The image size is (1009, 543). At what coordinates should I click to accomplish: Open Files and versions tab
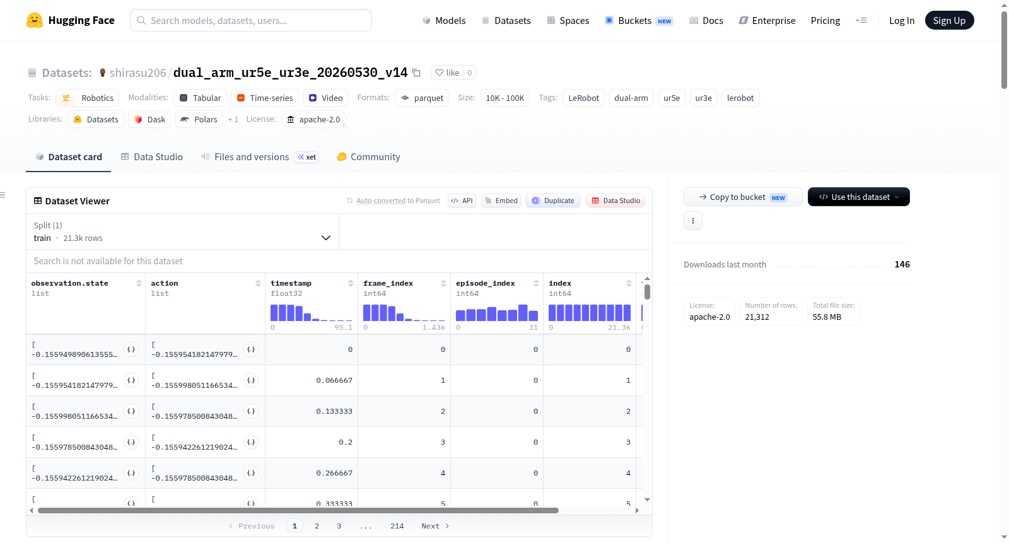[x=260, y=157]
